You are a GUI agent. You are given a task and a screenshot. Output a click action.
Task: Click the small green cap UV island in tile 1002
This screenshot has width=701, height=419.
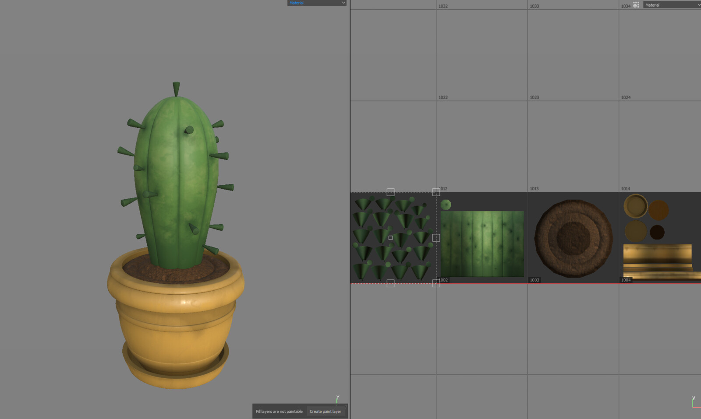[x=446, y=204]
